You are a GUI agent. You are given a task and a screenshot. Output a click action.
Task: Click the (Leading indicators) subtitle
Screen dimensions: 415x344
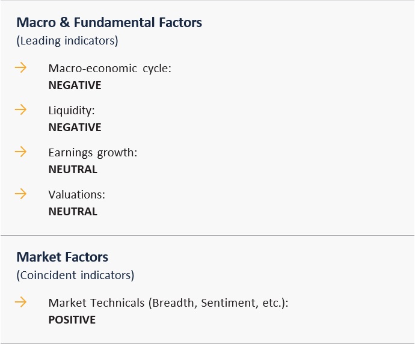(x=67, y=41)
